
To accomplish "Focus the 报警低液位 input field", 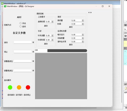I will coord(23,71).
